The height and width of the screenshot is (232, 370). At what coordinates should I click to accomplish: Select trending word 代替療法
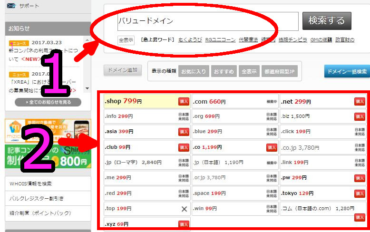click(248, 40)
